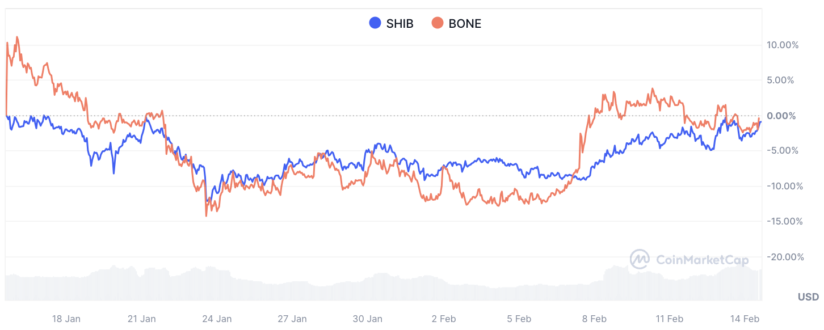Click the blue SHIB legend dot
Image resolution: width=824 pixels, height=330 pixels.
click(x=375, y=23)
